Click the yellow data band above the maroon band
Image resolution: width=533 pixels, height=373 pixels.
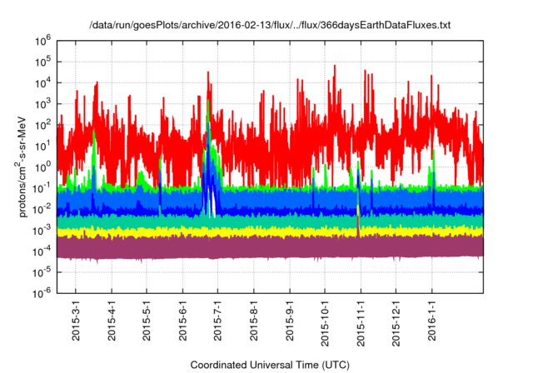[270, 231]
